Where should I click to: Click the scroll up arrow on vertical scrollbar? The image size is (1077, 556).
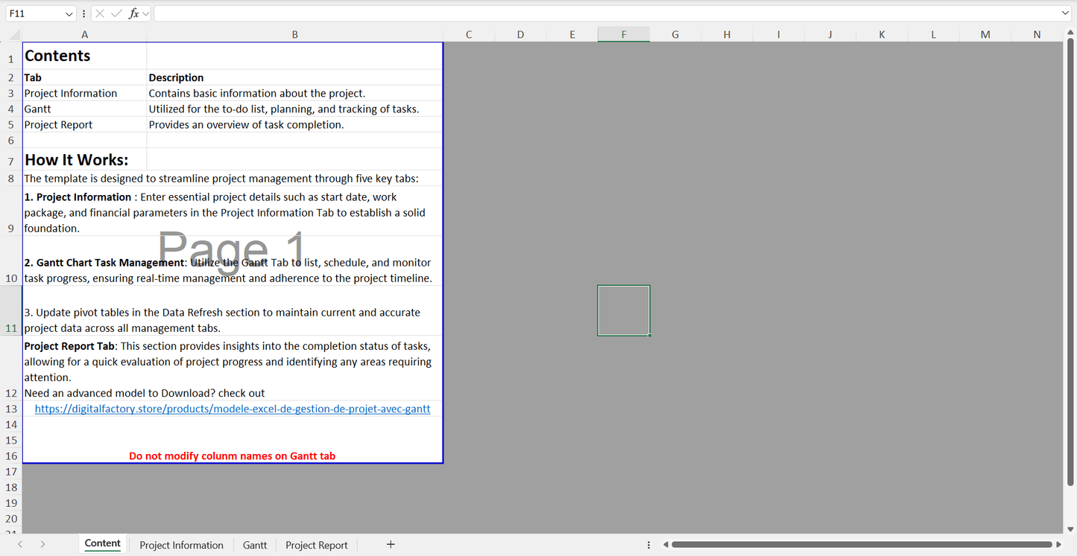coord(1070,34)
